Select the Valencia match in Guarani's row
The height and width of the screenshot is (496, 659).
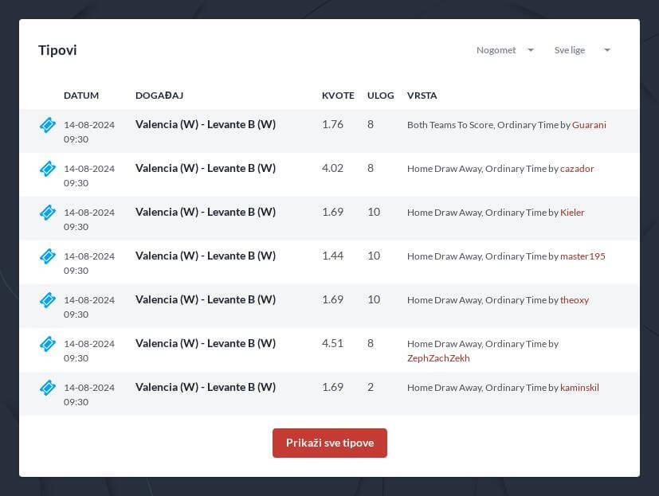206,125
